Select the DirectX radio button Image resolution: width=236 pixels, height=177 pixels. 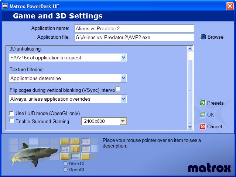(x=65, y=164)
